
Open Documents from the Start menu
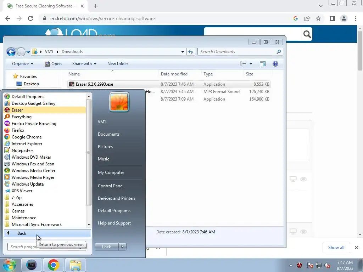108,134
